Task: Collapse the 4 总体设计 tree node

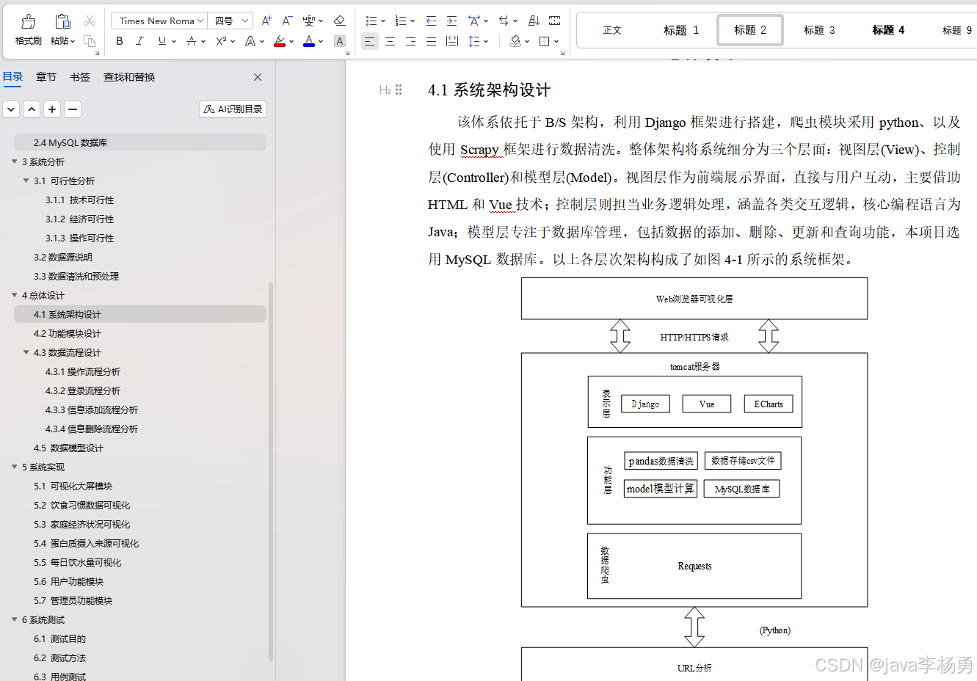Action: (x=14, y=295)
